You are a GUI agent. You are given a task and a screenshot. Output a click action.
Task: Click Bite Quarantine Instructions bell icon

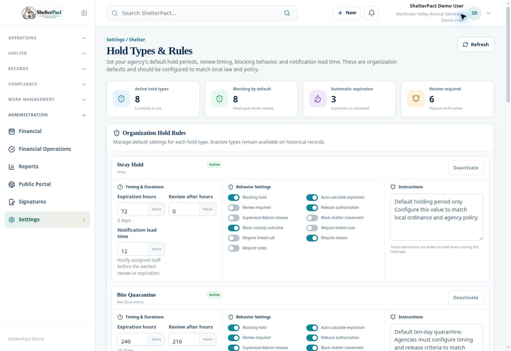click(393, 317)
